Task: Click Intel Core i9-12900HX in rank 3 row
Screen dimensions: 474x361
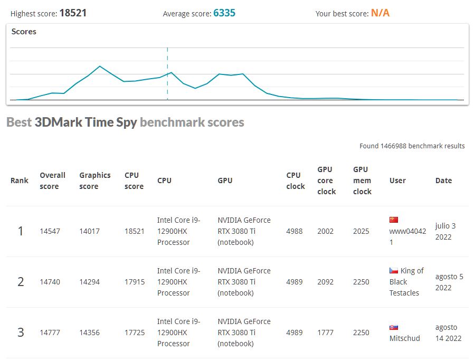Action: [178, 332]
